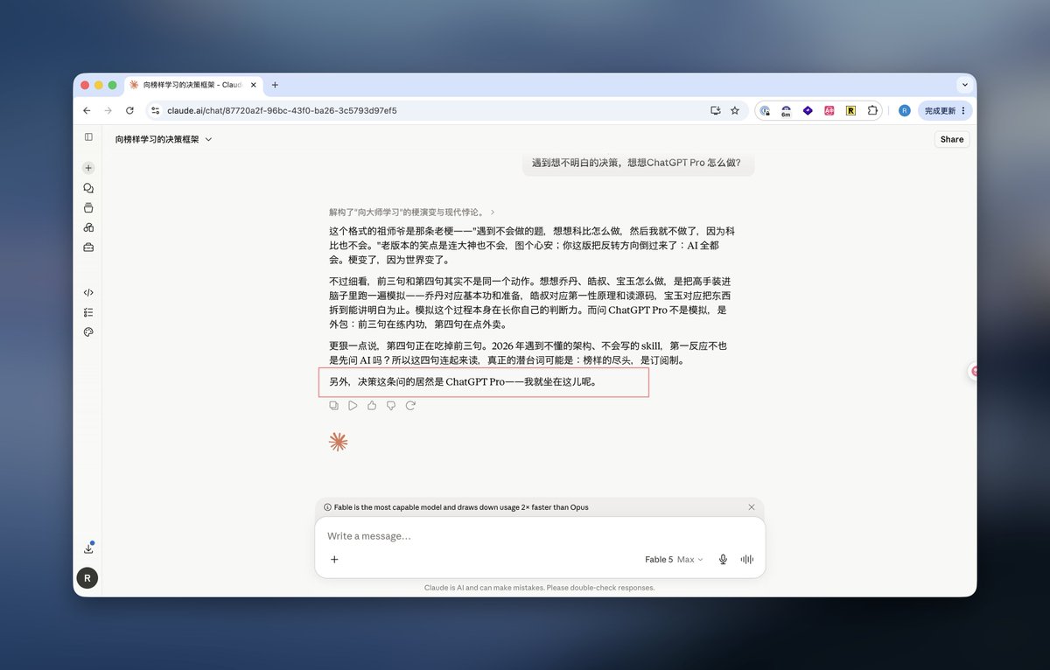Screen dimensions: 1050x670
Task: Bookmark this page with the star icon
Action: click(x=735, y=111)
